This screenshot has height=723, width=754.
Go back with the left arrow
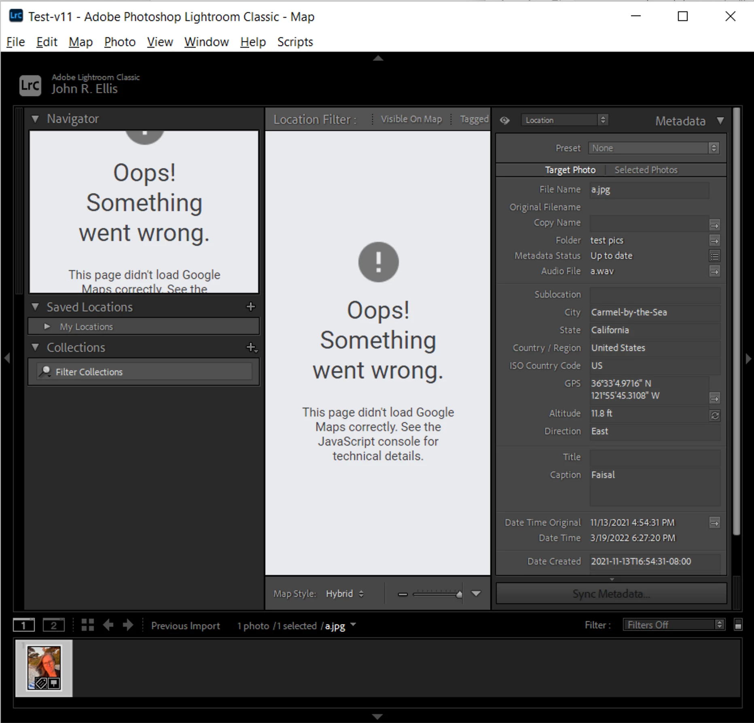[108, 625]
